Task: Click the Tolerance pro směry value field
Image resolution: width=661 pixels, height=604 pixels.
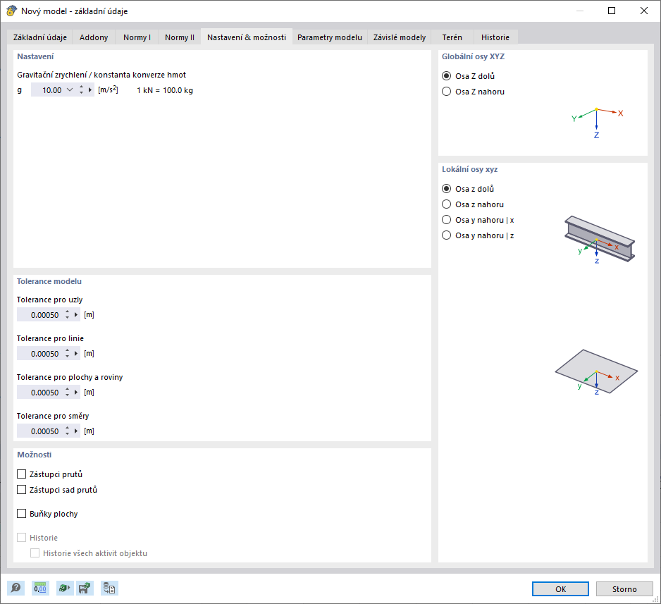Action: pos(40,431)
